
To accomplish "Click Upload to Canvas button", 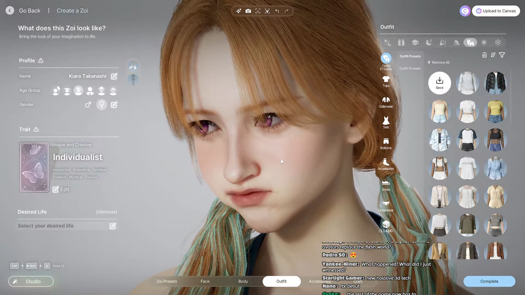I will click(x=496, y=11).
